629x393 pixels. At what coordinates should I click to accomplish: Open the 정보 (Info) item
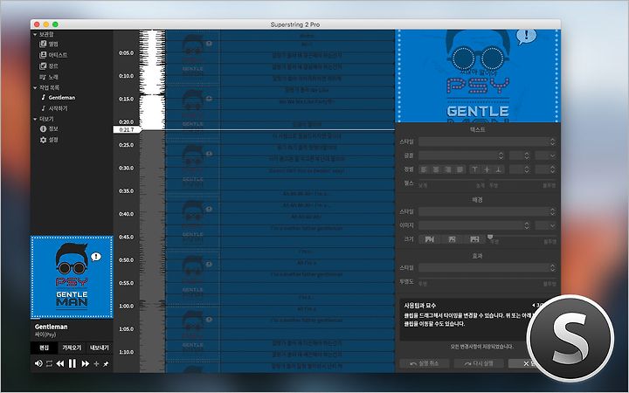(x=49, y=128)
